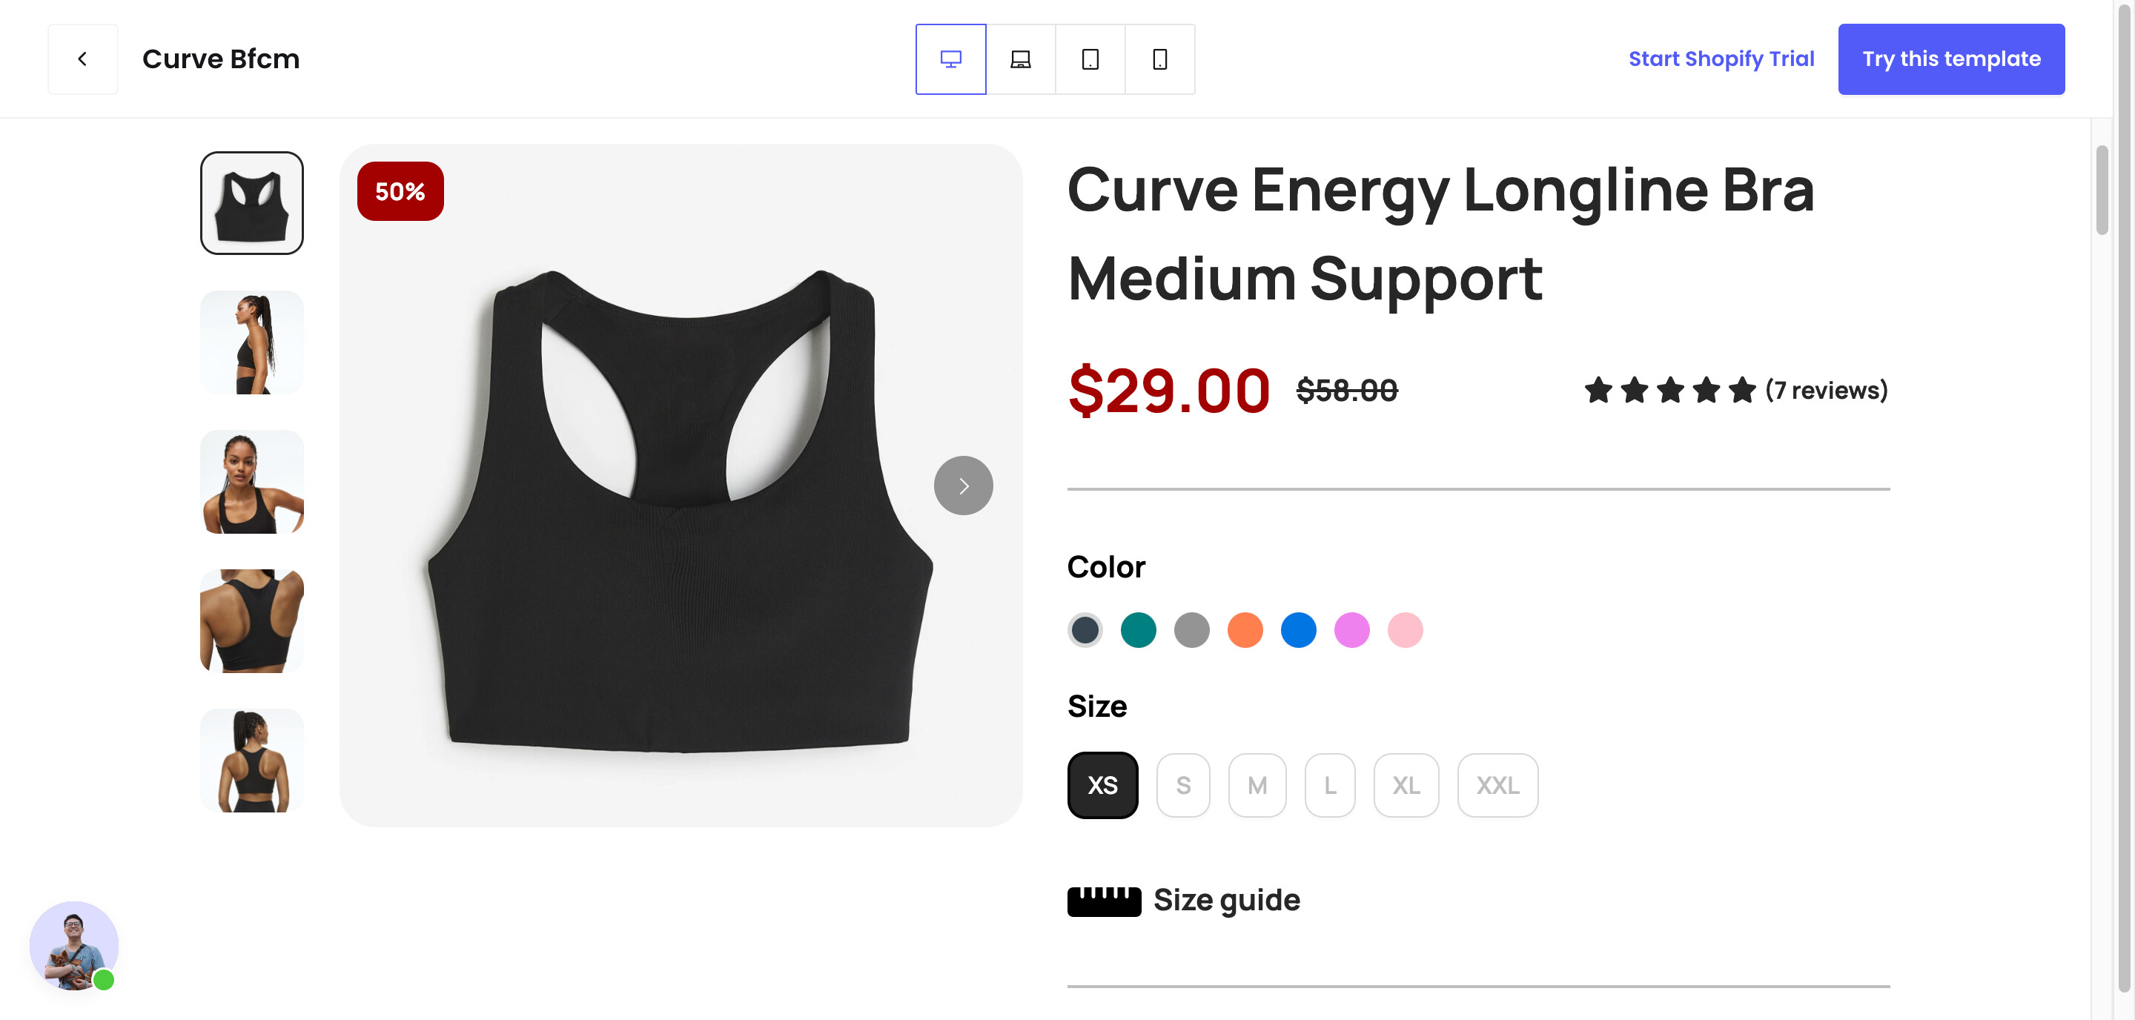View thumbnail of racerback close-up

click(x=252, y=620)
